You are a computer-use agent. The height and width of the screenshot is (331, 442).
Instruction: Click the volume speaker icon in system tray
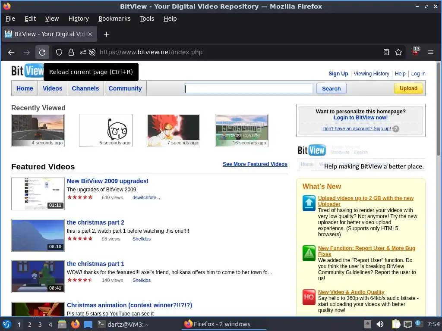click(380, 324)
